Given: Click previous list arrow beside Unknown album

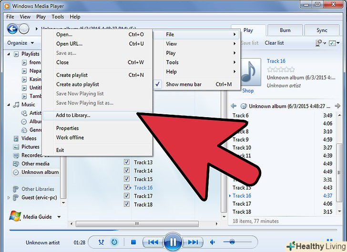Looking at the screenshot, I should (234, 106).
